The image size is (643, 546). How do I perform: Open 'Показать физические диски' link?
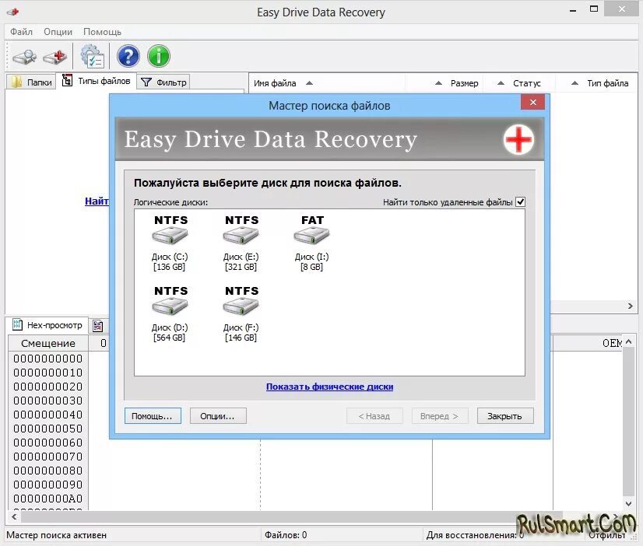329,387
